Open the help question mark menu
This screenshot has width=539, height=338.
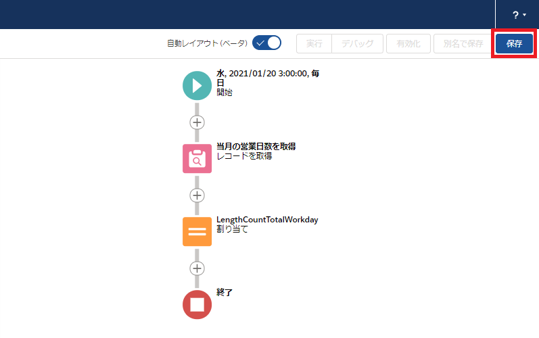click(x=519, y=15)
